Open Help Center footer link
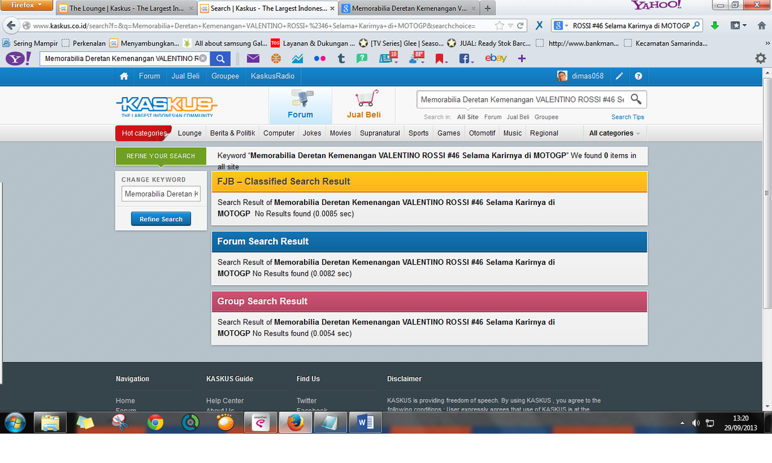This screenshot has height=463, width=772. pyautogui.click(x=225, y=401)
